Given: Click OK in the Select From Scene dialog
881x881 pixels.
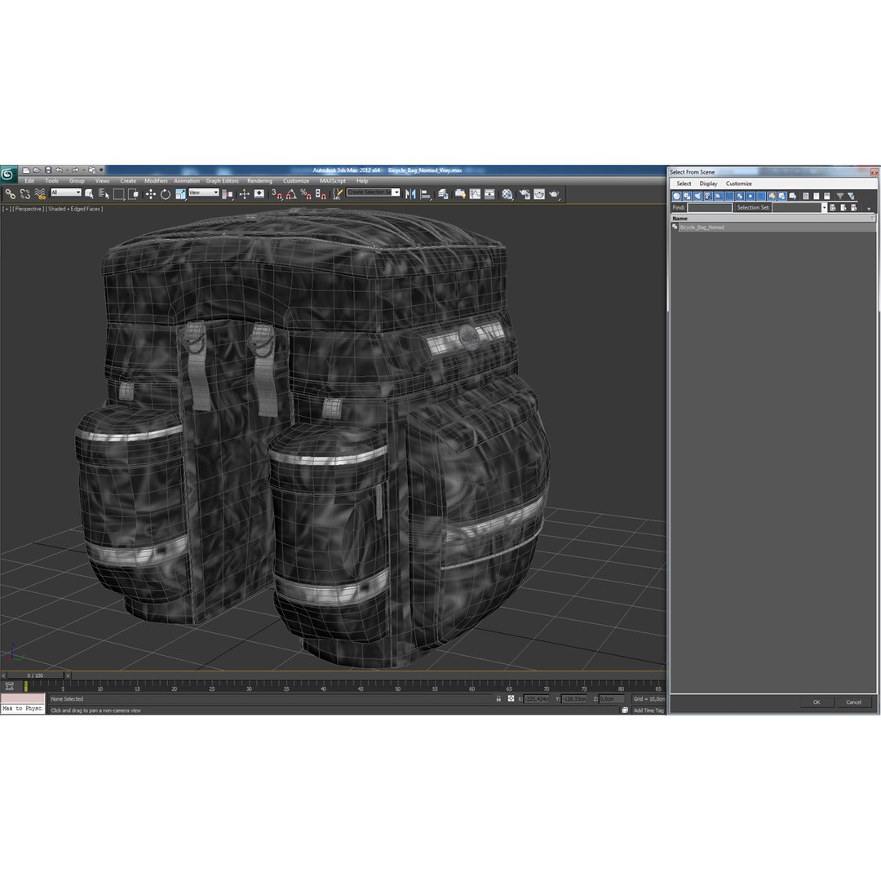Looking at the screenshot, I should point(817,702).
